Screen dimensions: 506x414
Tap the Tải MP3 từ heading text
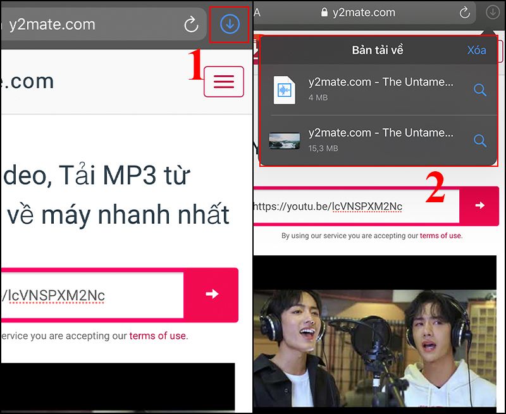click(124, 176)
